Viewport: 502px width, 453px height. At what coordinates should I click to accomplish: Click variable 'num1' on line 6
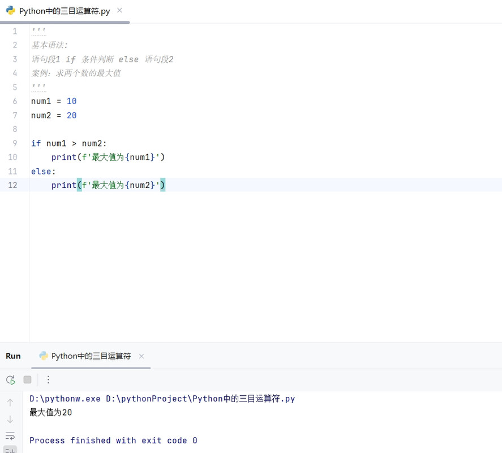coord(41,101)
